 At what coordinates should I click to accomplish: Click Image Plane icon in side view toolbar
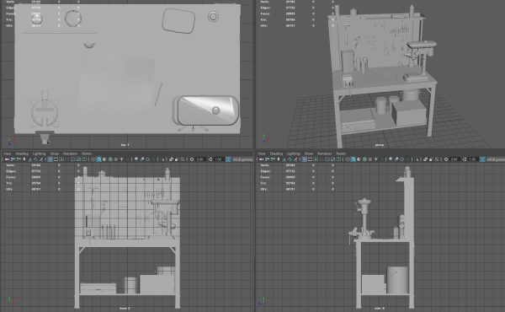(x=284, y=159)
